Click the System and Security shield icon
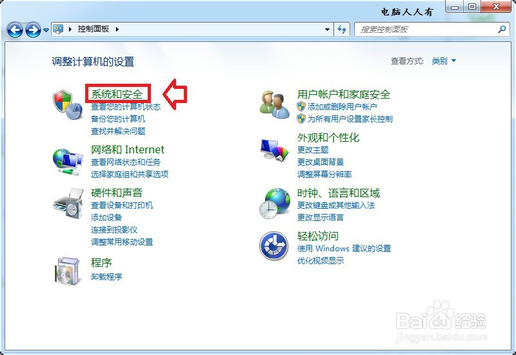Screen dimensions: 516x355 tap(68, 106)
